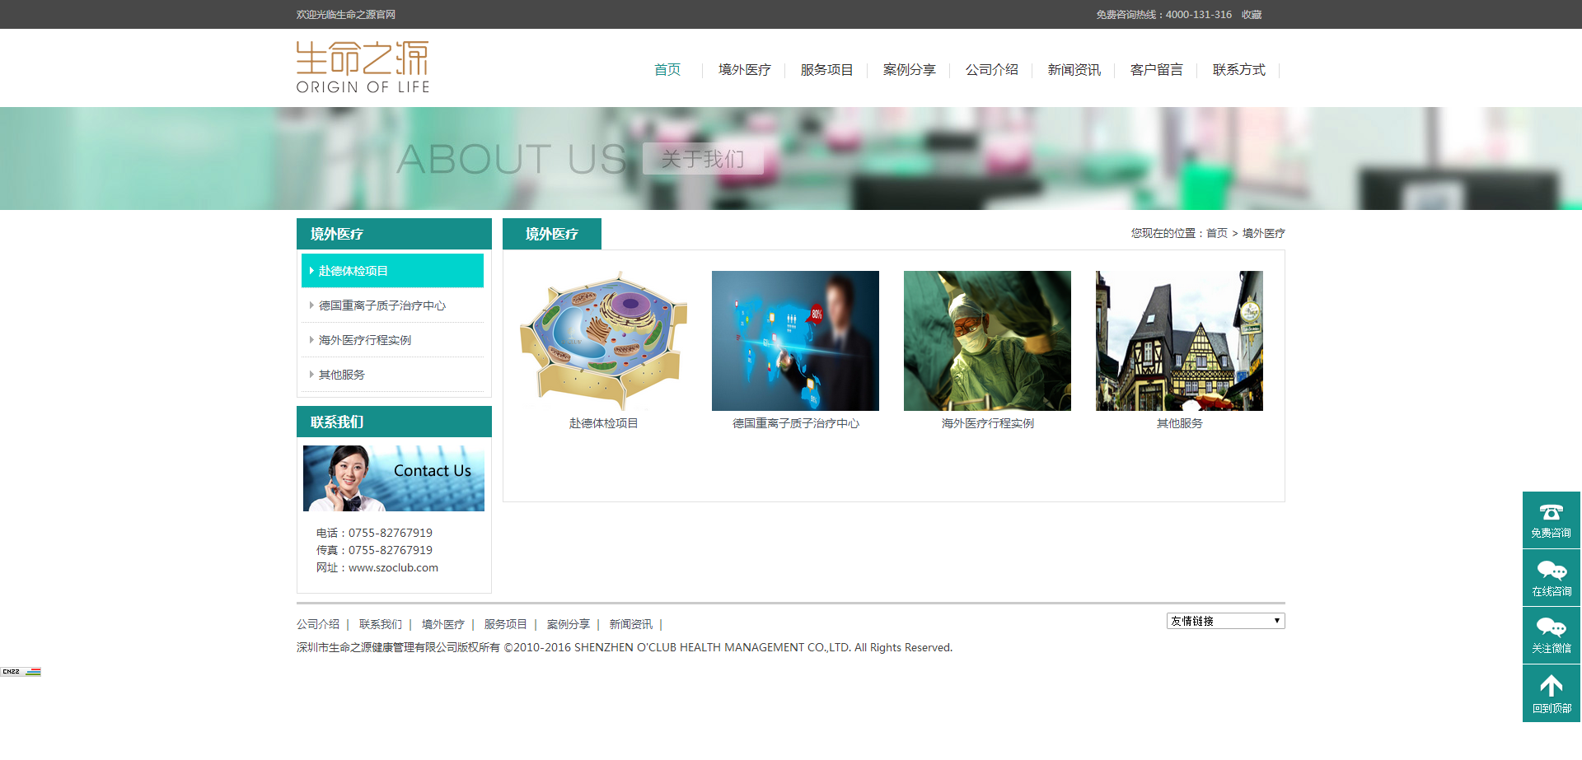Click footer link 服务项目

pos(506,625)
